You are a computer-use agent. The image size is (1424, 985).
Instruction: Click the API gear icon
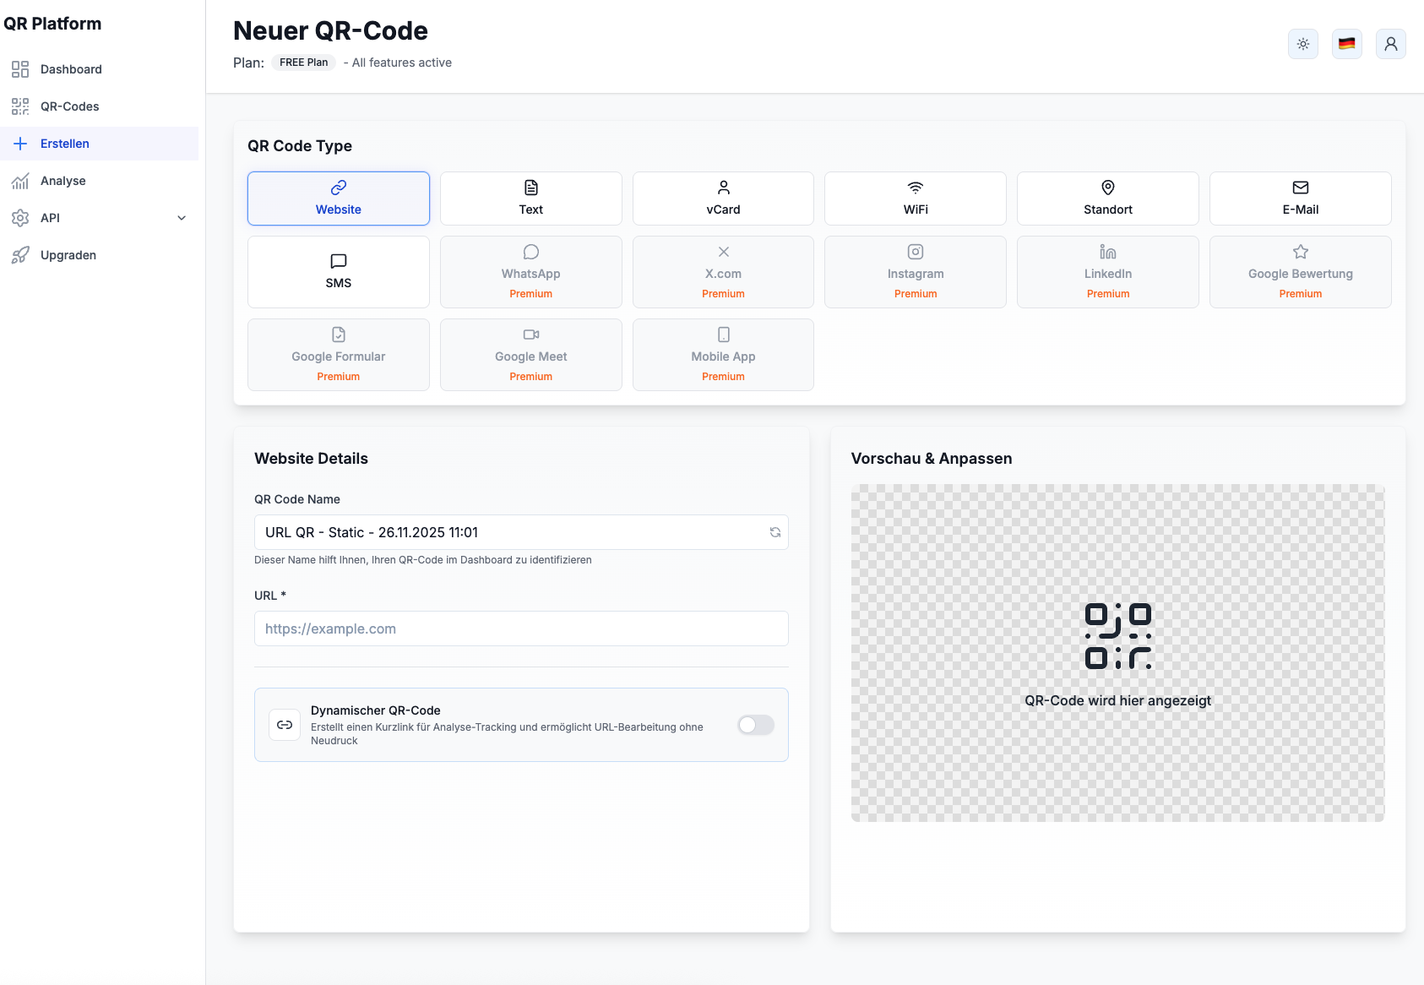tap(20, 218)
